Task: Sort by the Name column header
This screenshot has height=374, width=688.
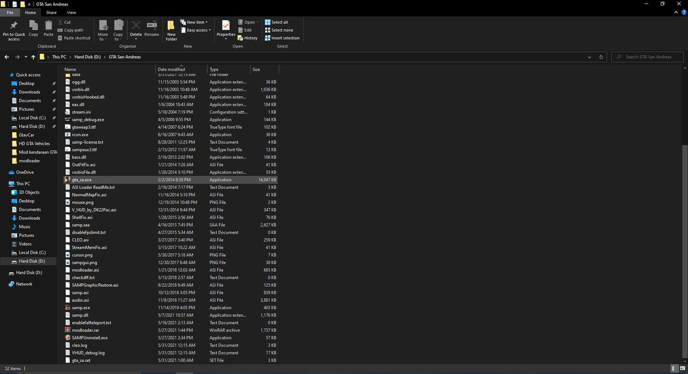Action: 110,69
